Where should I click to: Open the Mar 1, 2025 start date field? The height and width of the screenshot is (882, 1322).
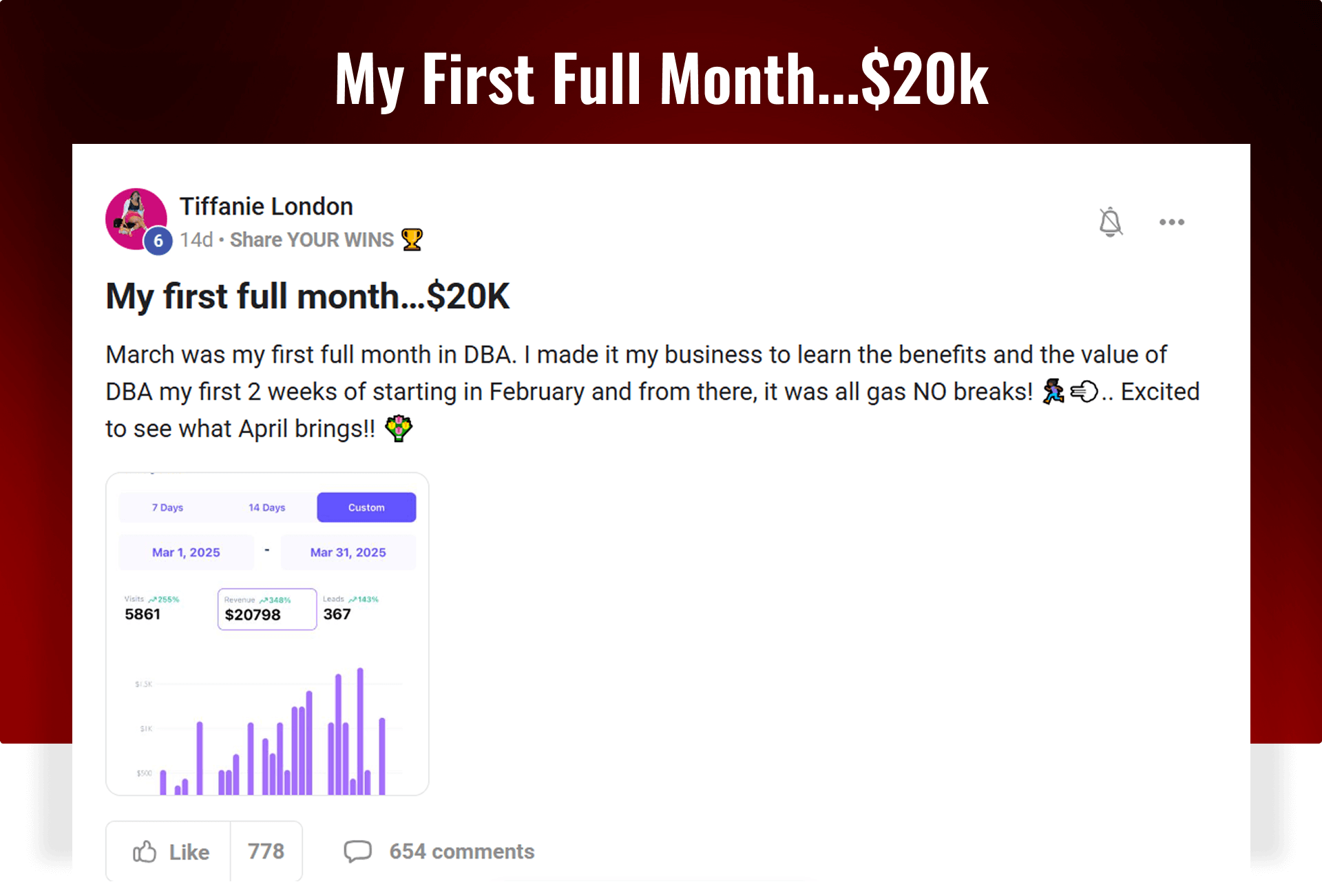coord(186,552)
